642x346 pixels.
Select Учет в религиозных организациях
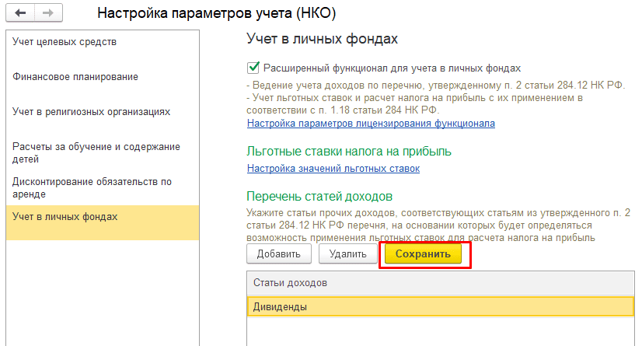coord(91,112)
